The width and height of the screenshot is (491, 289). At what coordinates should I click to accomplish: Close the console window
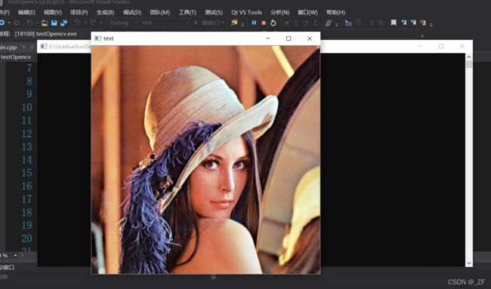[462, 46]
